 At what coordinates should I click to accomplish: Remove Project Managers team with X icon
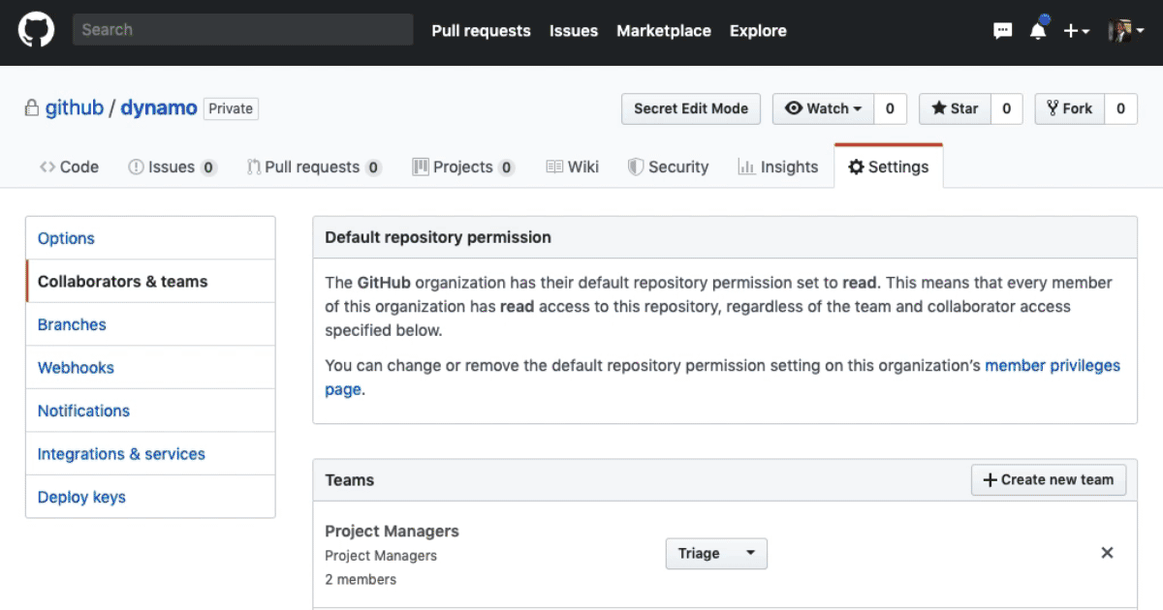(x=1107, y=553)
